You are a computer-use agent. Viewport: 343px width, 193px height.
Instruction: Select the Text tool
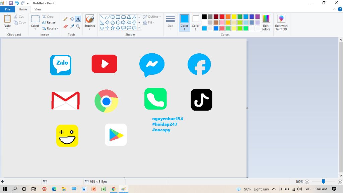click(x=78, y=19)
